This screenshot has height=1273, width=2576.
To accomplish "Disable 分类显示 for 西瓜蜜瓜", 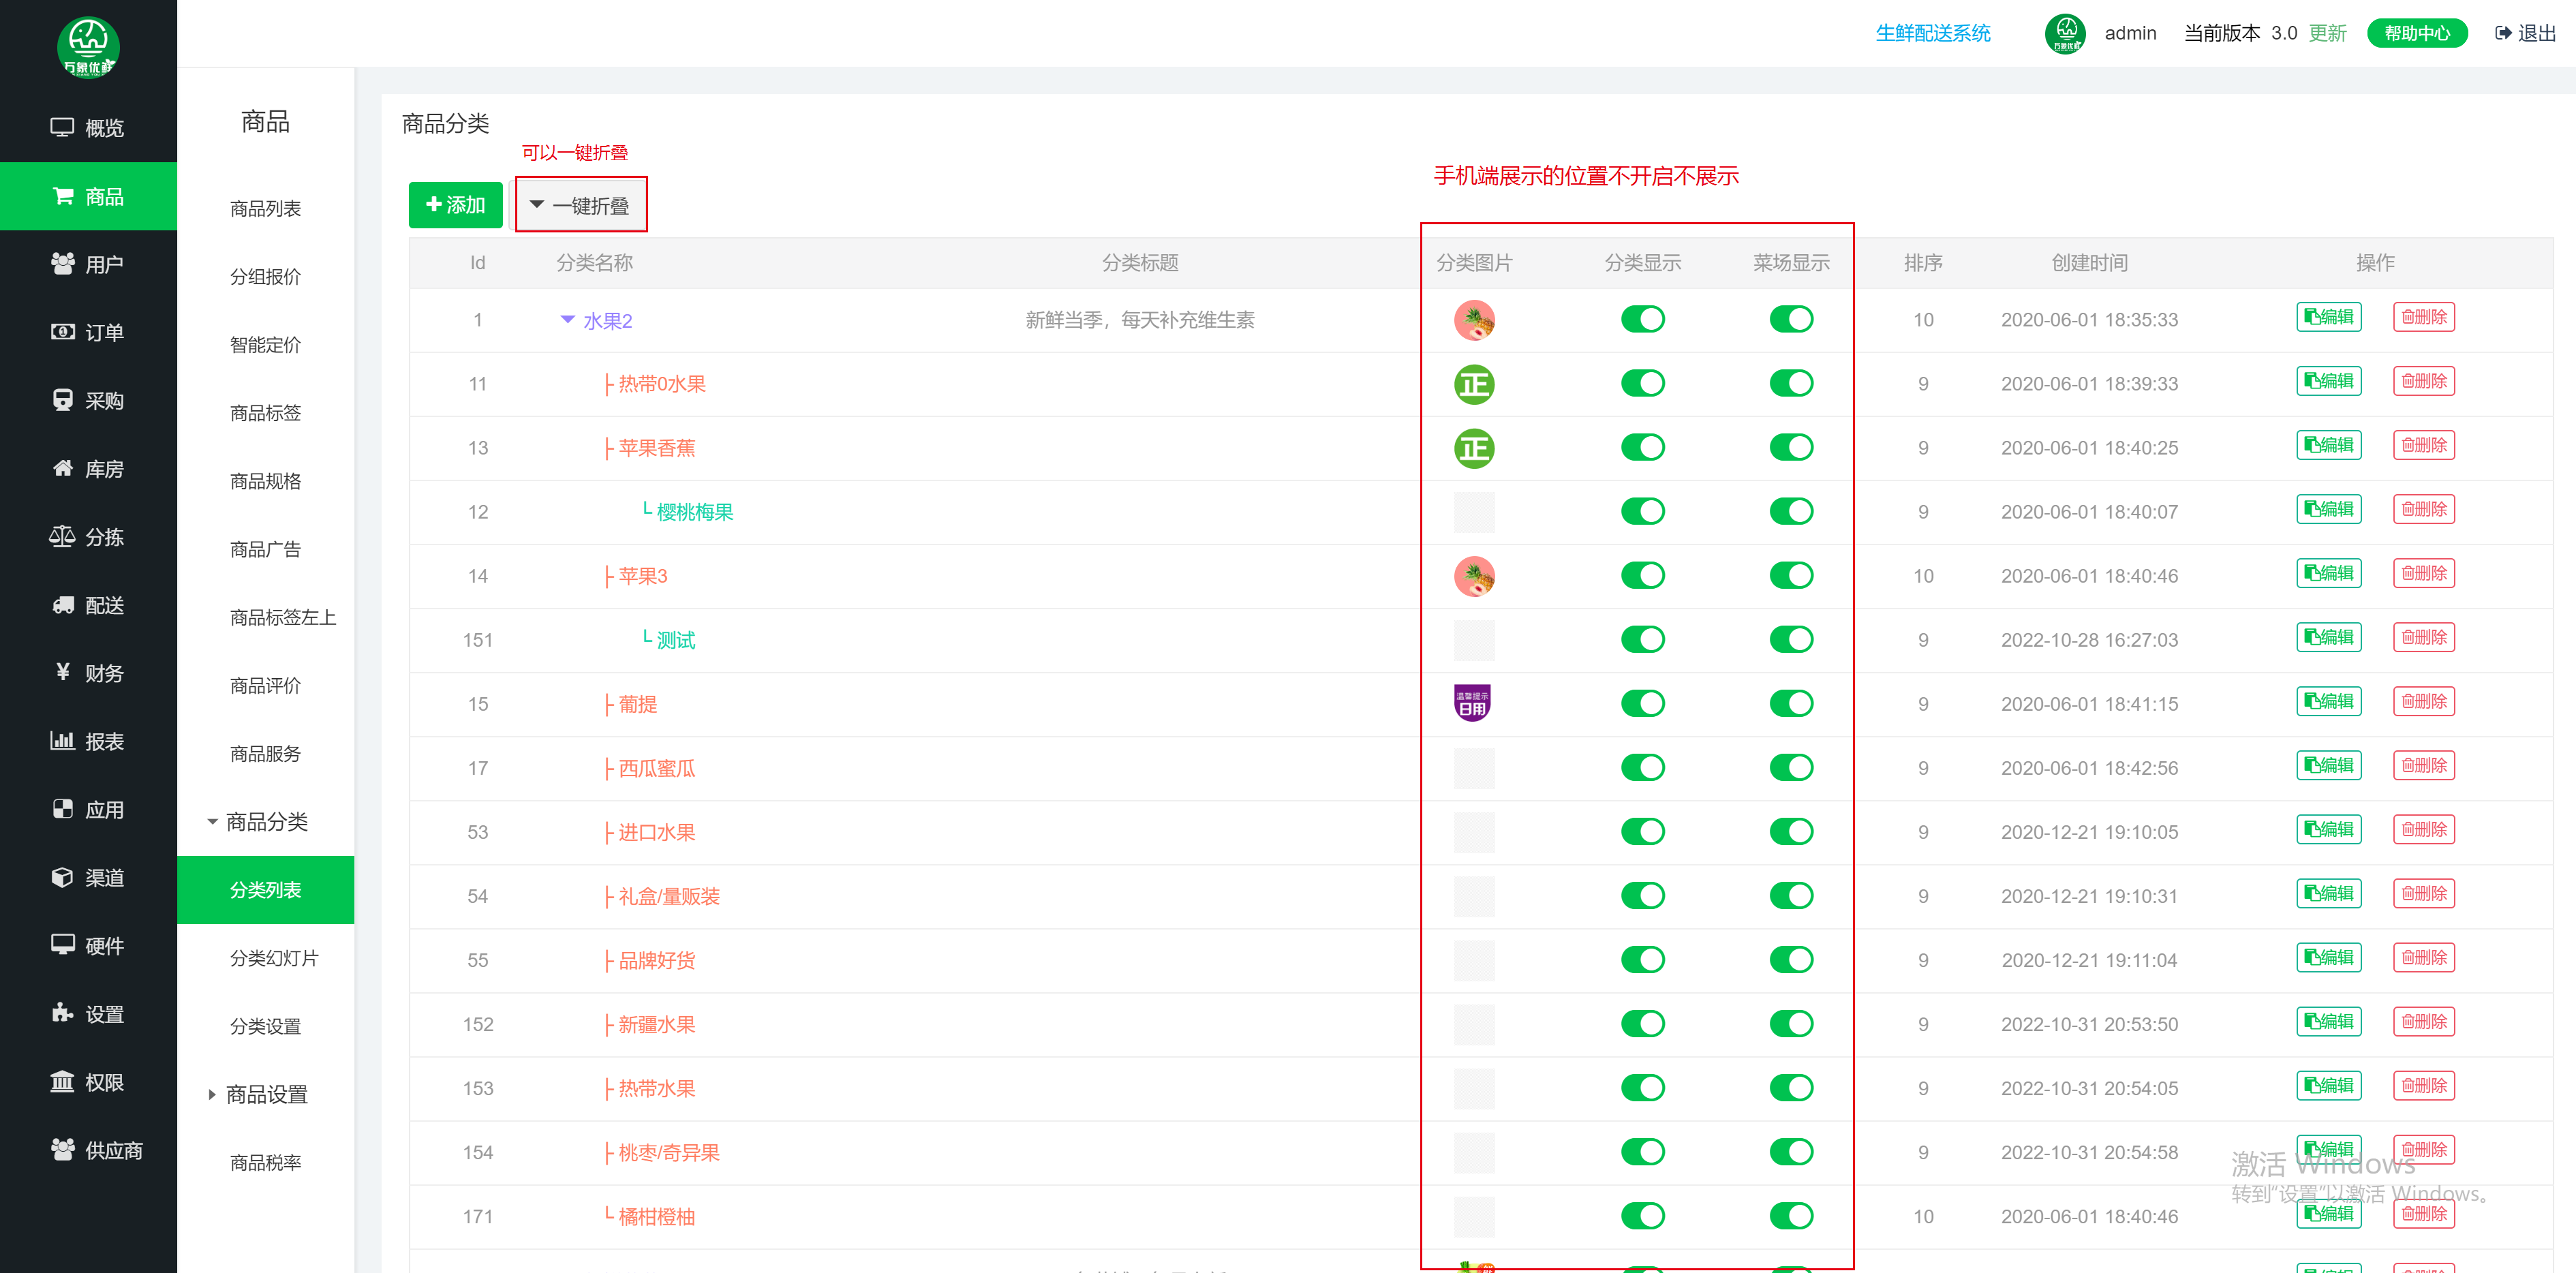I will pos(1643,767).
